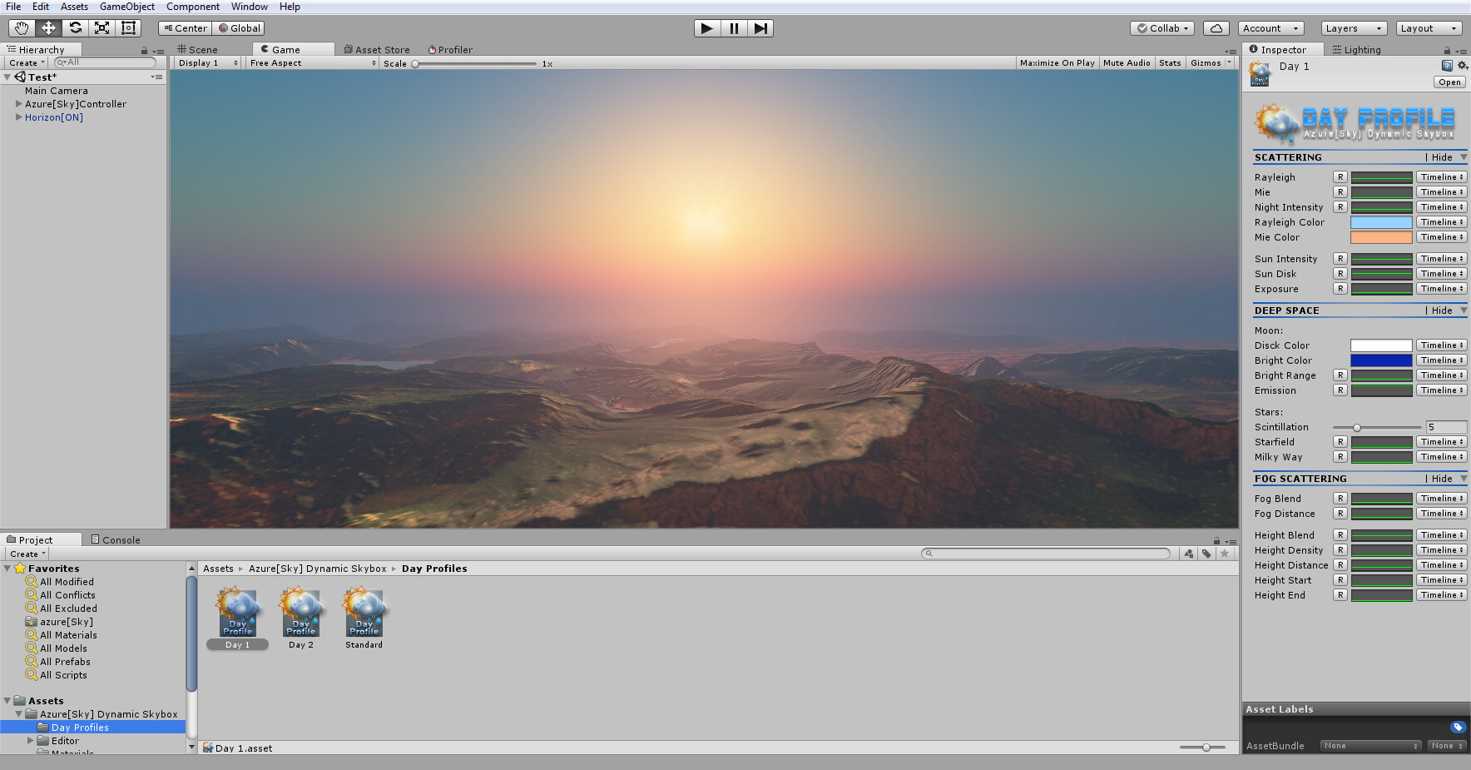Select the Move tool
The width and height of the screenshot is (1471, 770).
[x=48, y=27]
